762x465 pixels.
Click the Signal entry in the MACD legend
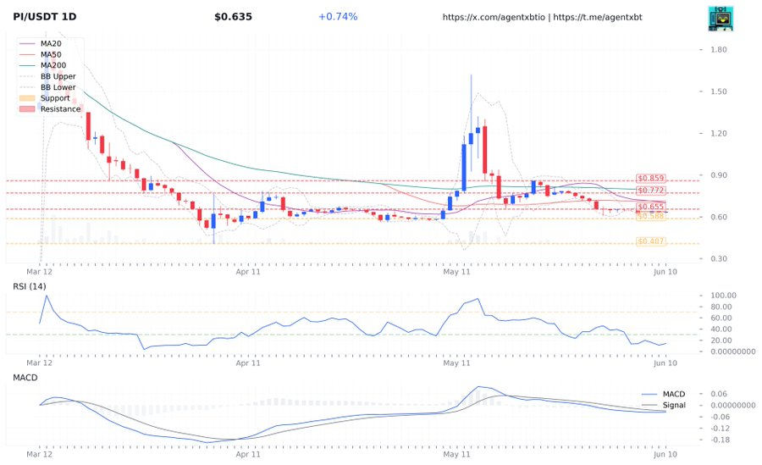point(674,405)
